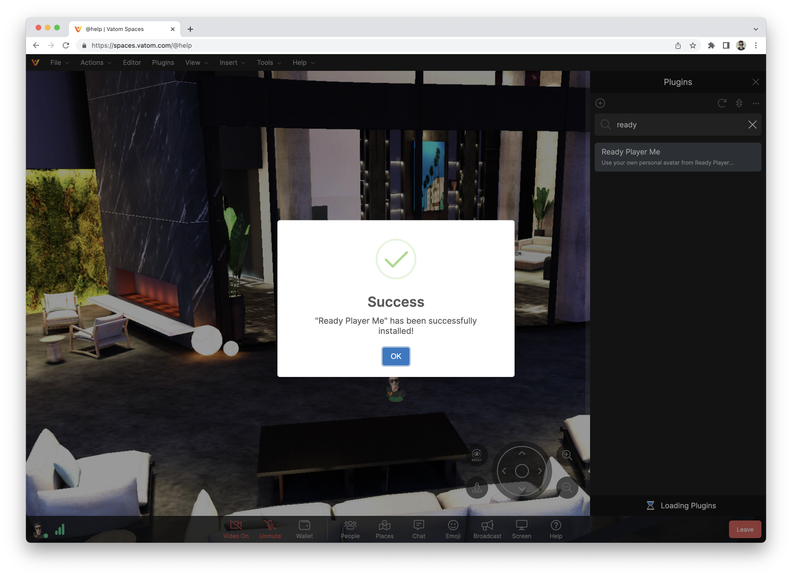The image size is (792, 577).
Task: Click OK in the Success dialog
Action: coord(396,356)
